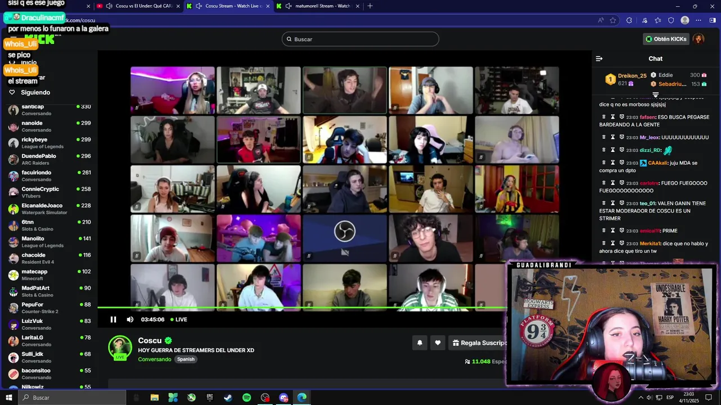Open Edge profile avatar
721x405 pixels.
tap(685, 20)
